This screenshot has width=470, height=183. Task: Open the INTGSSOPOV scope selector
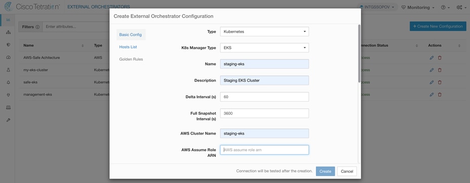[377, 8]
